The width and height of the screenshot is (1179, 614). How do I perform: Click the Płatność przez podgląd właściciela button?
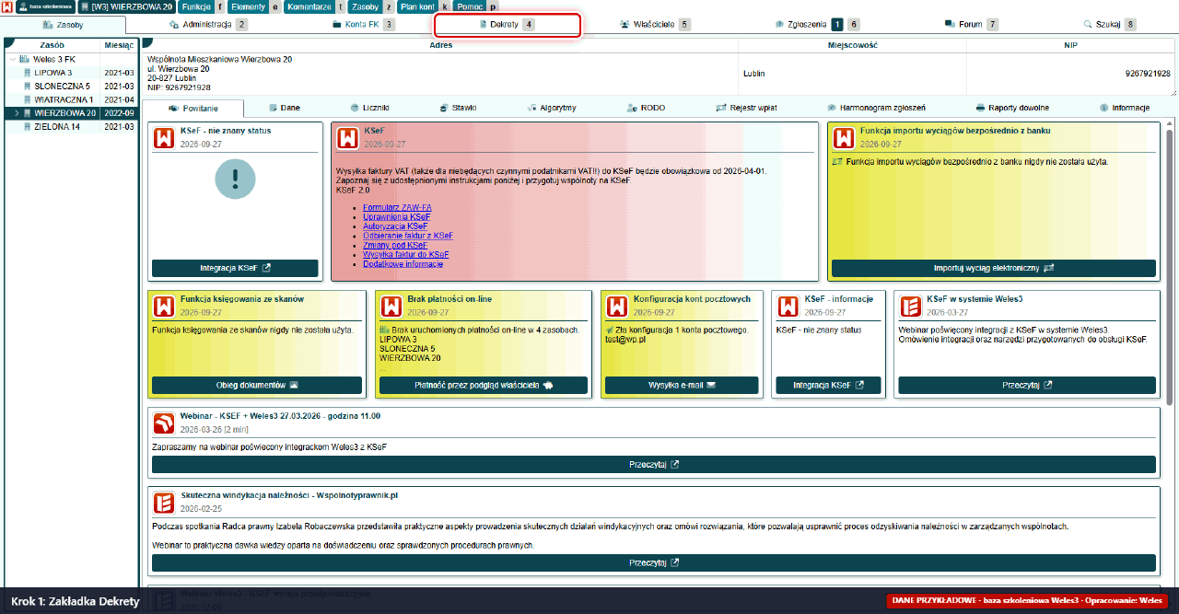[484, 385]
